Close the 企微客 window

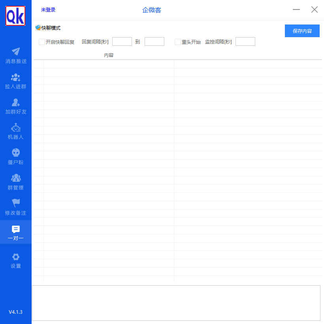point(315,9)
